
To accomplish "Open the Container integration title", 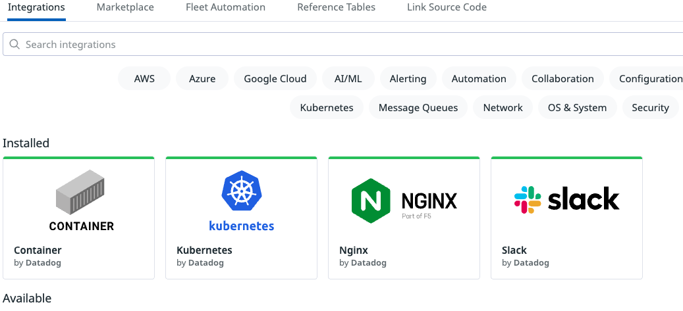I will pos(38,250).
